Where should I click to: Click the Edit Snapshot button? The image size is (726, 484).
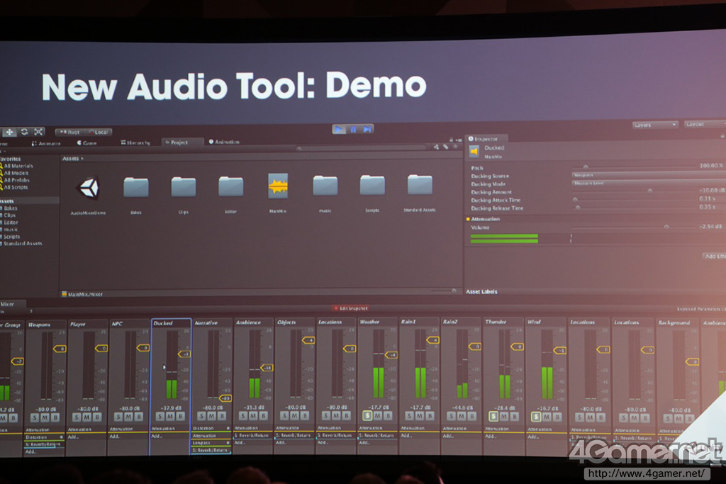click(351, 308)
